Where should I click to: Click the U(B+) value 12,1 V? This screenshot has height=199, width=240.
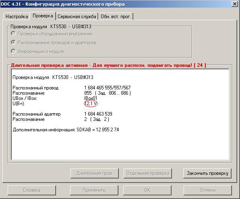(91, 104)
